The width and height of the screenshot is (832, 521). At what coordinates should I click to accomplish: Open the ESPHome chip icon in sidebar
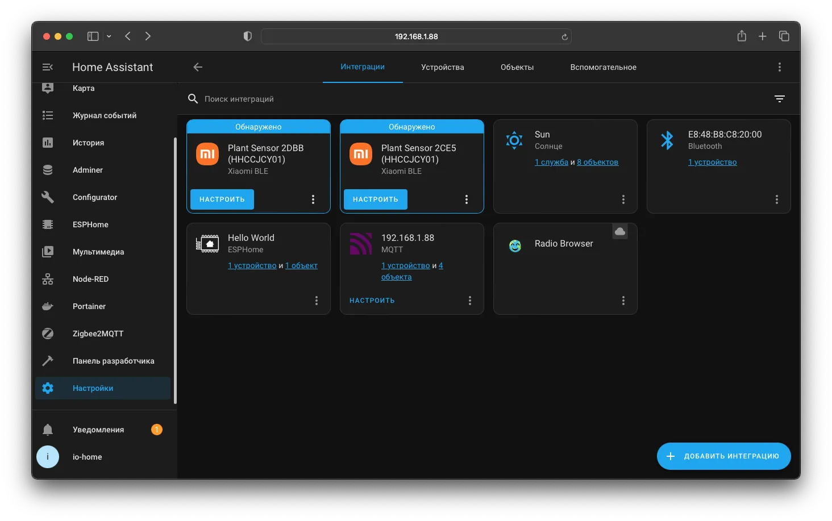click(x=48, y=224)
